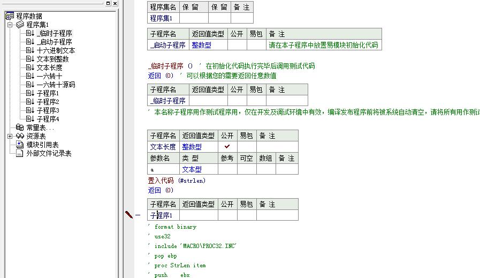
Task: Select _启动子程序 in the tree
Action: point(55,42)
